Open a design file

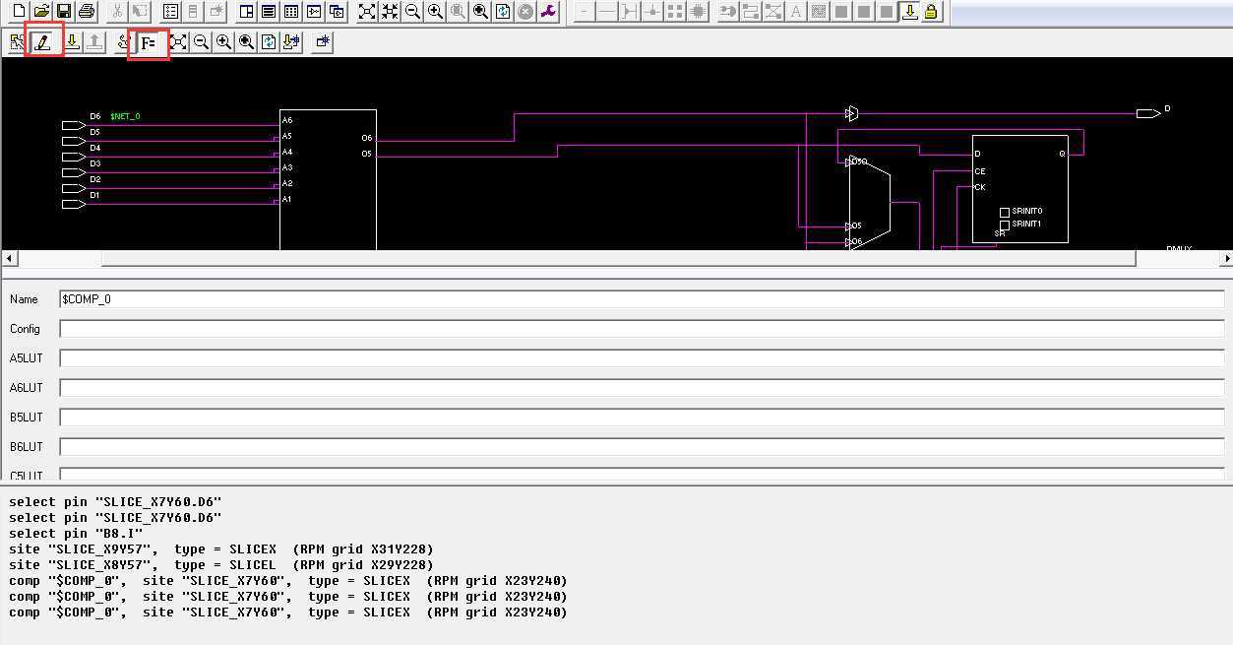pos(41,12)
